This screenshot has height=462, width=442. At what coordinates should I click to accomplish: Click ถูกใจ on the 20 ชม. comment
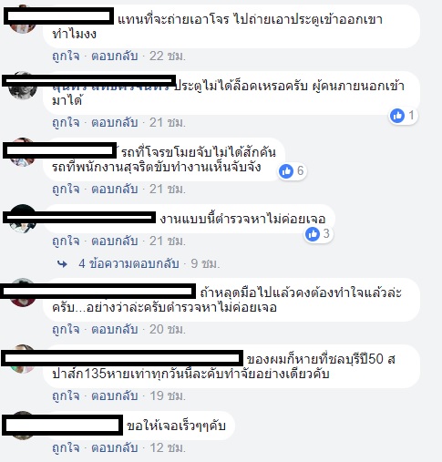(66, 330)
